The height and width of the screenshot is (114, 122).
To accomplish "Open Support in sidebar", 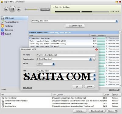I will pyautogui.click(x=8, y=34).
